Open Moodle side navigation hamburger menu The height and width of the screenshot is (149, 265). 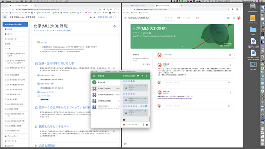[5, 17]
